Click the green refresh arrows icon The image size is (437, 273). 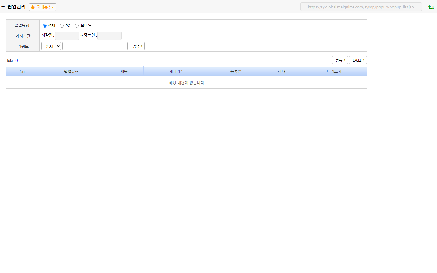pyautogui.click(x=431, y=7)
